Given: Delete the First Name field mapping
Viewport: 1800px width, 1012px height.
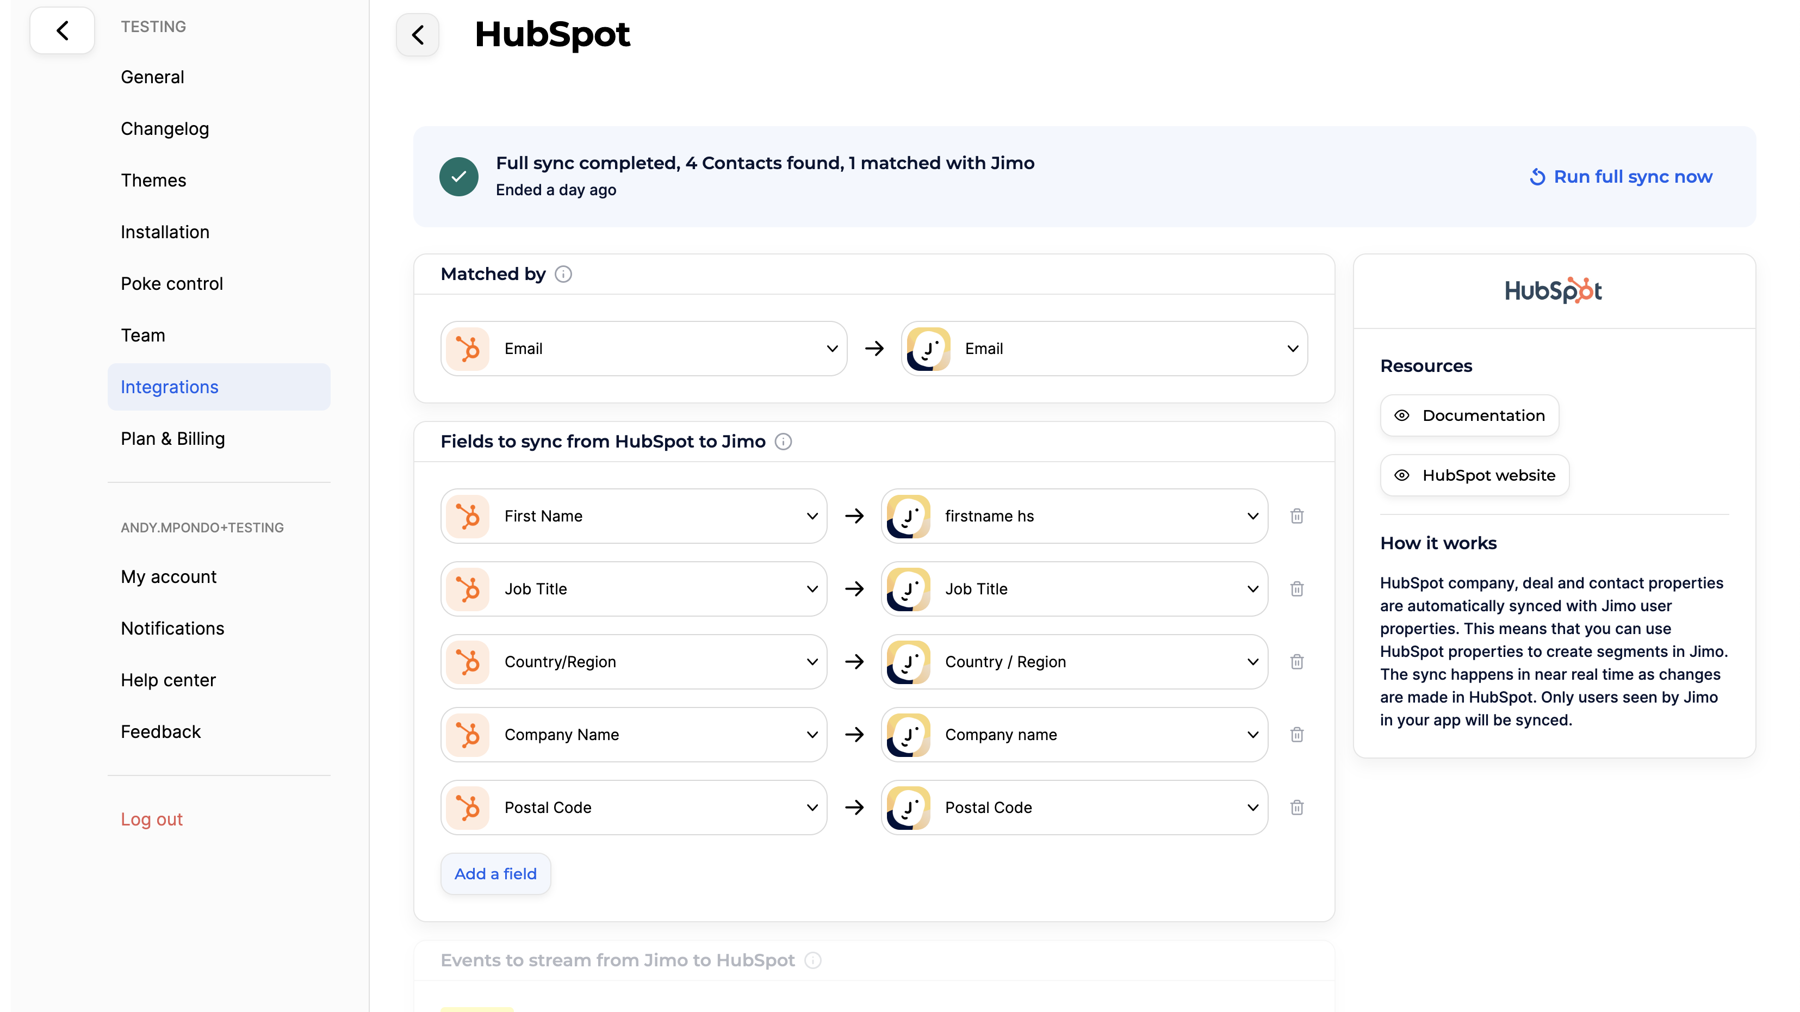Looking at the screenshot, I should (1297, 516).
